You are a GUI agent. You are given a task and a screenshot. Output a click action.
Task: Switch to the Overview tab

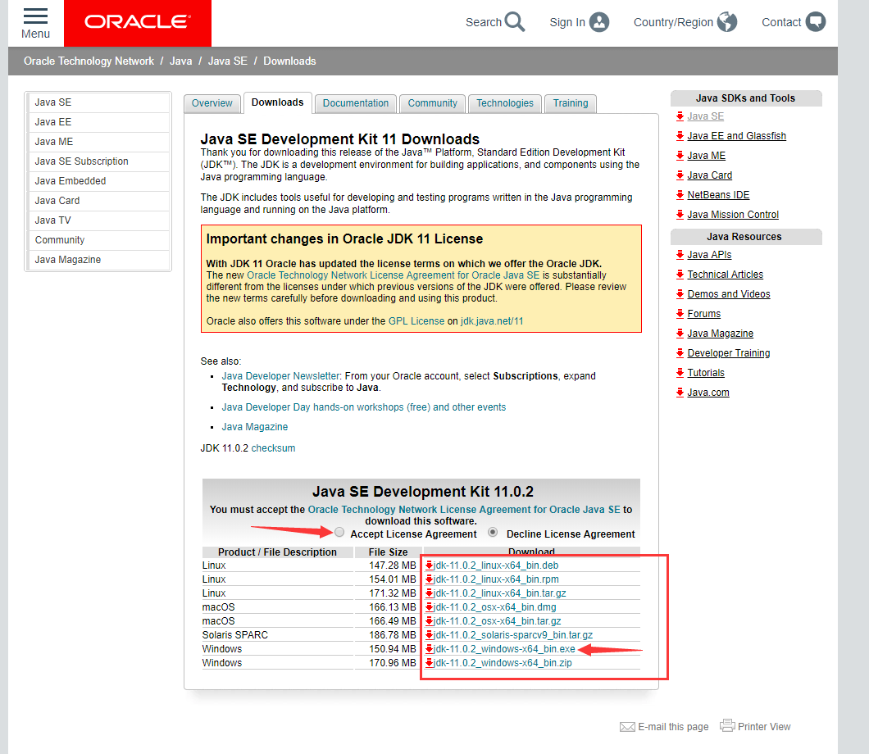(x=212, y=103)
